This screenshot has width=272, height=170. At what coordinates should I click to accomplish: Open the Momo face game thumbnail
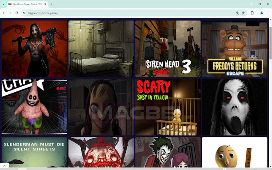pos(101,107)
